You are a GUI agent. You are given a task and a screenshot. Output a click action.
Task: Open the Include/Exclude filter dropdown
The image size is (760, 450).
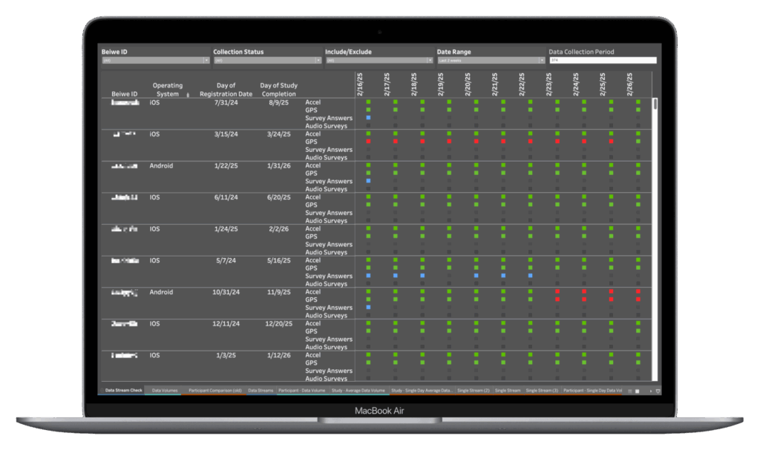point(430,61)
